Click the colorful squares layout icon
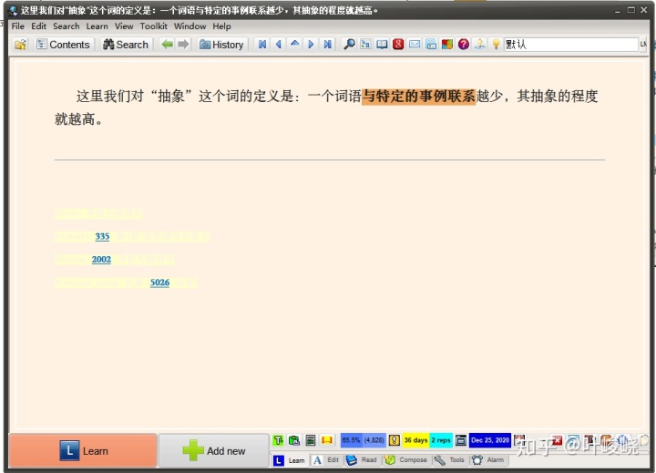 (x=447, y=44)
